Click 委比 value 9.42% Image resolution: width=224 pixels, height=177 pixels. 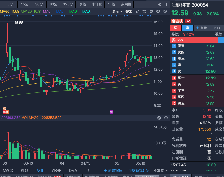(189, 34)
